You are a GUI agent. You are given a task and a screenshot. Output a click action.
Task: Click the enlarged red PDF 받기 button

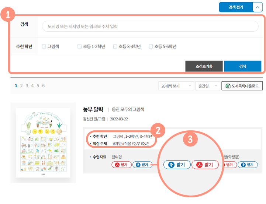point(205,165)
